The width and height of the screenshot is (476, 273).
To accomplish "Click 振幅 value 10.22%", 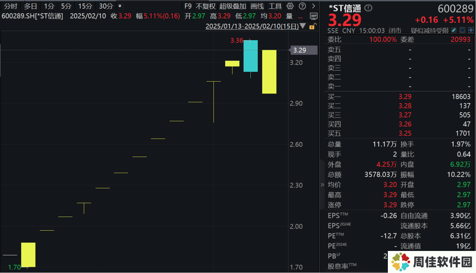I will click(x=459, y=175).
